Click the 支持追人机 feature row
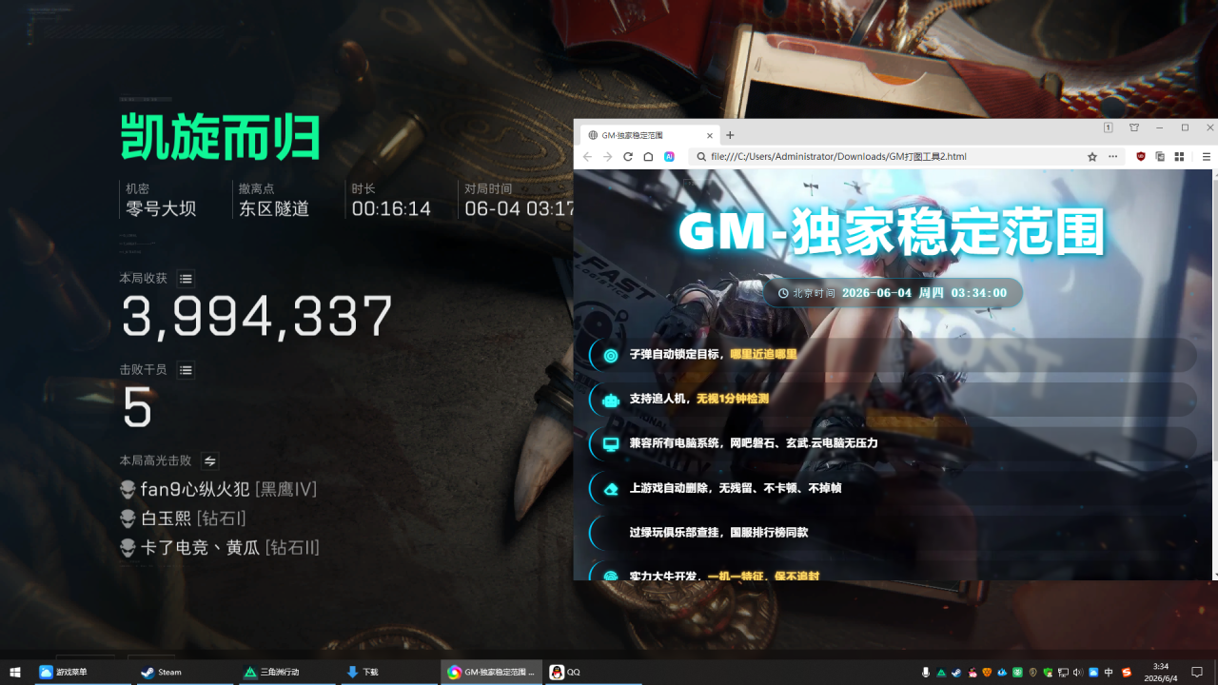 [x=893, y=399]
